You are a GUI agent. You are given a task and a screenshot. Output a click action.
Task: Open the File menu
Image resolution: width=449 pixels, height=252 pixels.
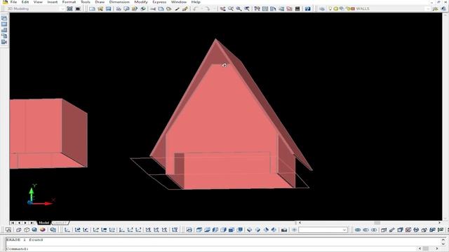pyautogui.click(x=13, y=2)
